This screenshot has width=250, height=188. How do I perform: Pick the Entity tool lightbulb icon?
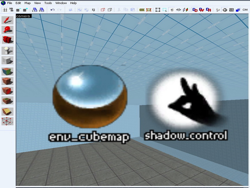[7, 50]
